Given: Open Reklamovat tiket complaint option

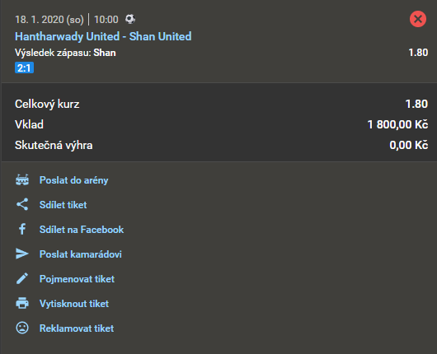Looking at the screenshot, I should click(77, 328).
